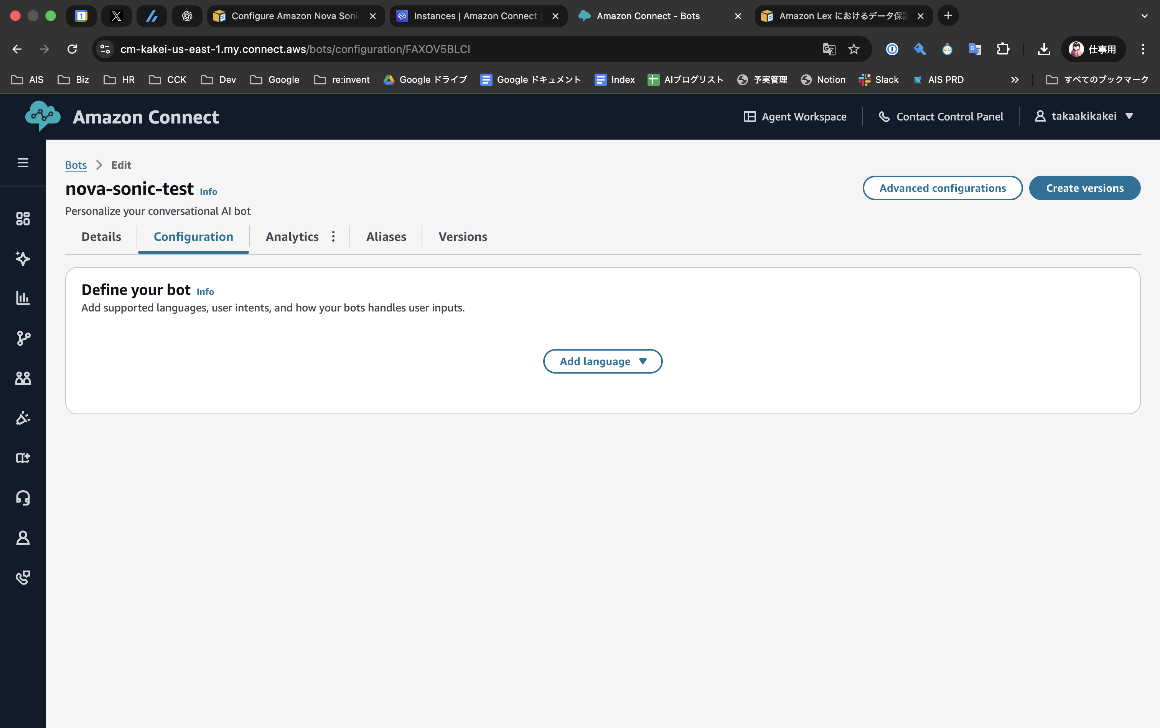The image size is (1160, 728).
Task: Open the takaakikakei user menu
Action: click(1083, 116)
